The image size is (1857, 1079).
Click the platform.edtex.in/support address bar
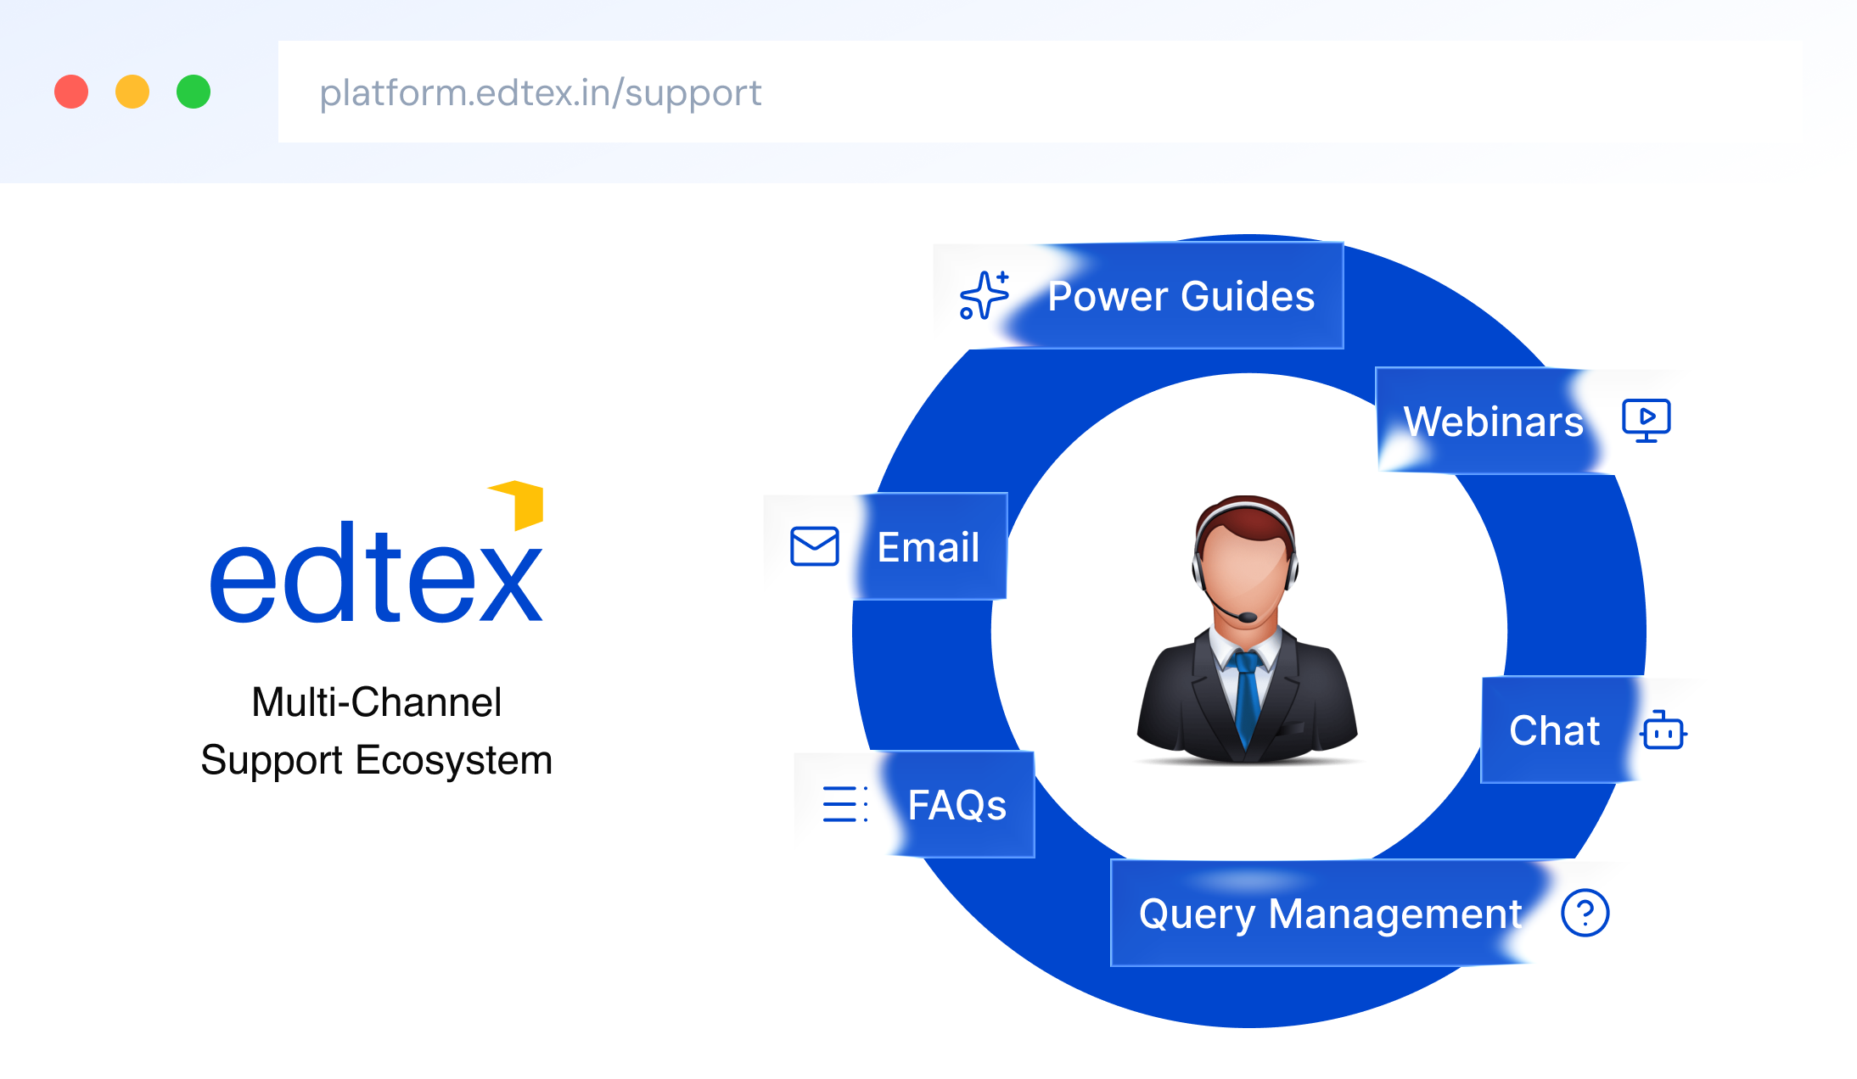[x=1040, y=92]
